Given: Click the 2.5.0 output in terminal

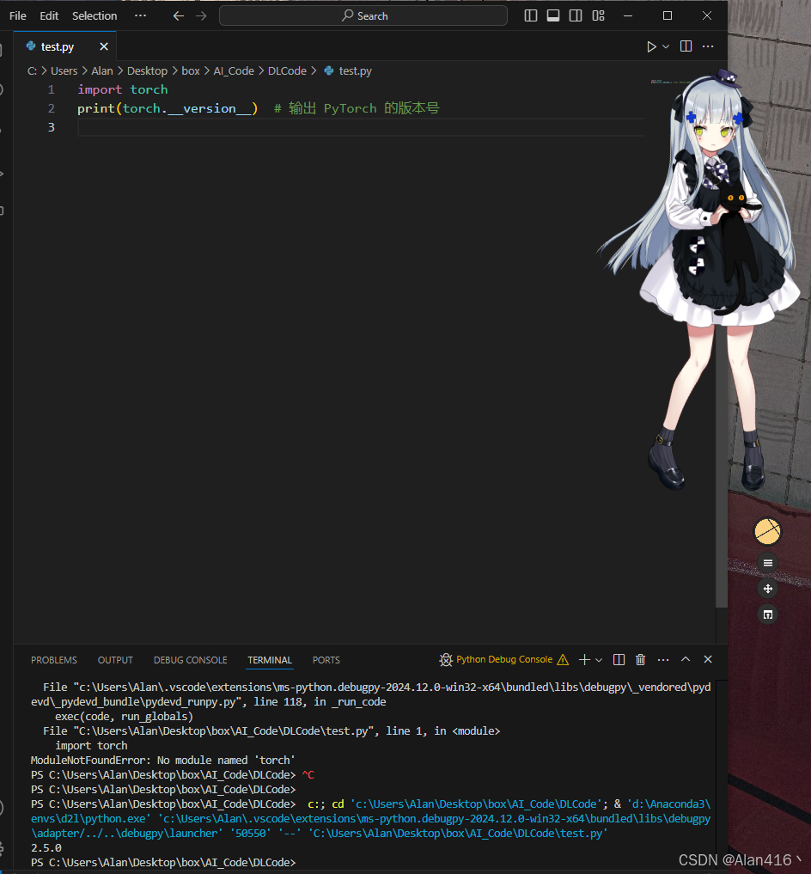Looking at the screenshot, I should pos(46,848).
